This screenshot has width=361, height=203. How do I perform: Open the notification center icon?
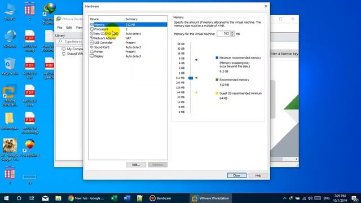tap(355, 198)
